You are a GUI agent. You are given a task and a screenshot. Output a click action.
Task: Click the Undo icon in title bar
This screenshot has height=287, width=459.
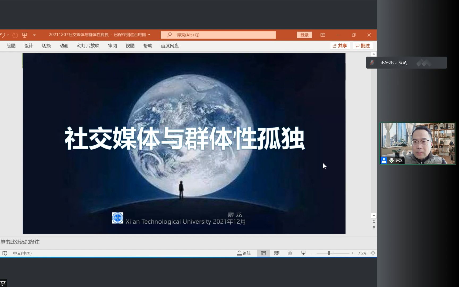pyautogui.click(x=2, y=35)
